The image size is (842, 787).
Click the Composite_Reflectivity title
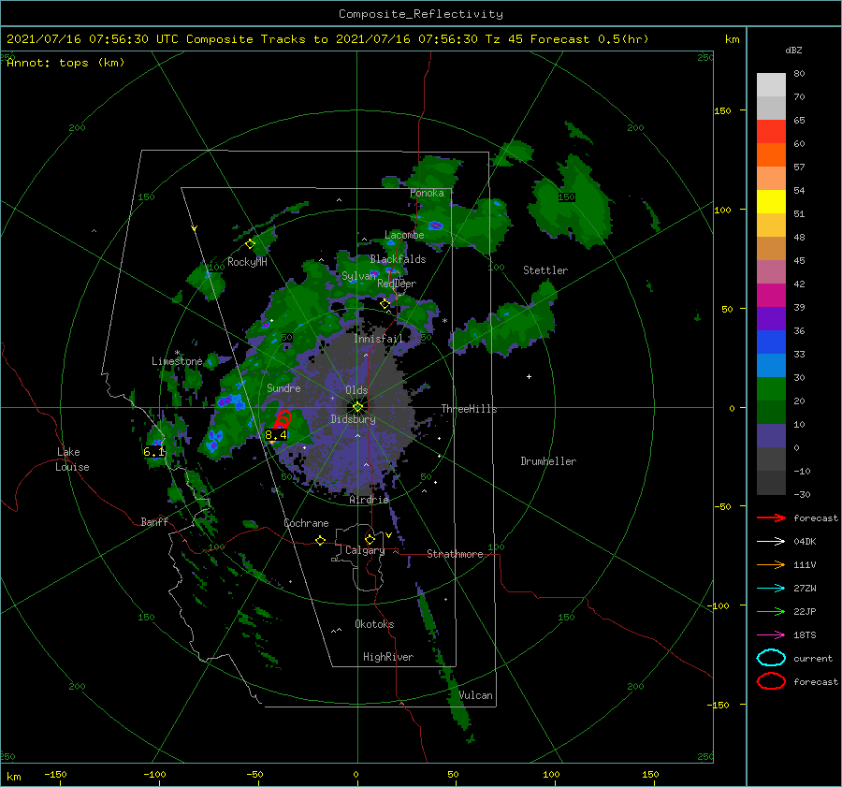tap(421, 14)
